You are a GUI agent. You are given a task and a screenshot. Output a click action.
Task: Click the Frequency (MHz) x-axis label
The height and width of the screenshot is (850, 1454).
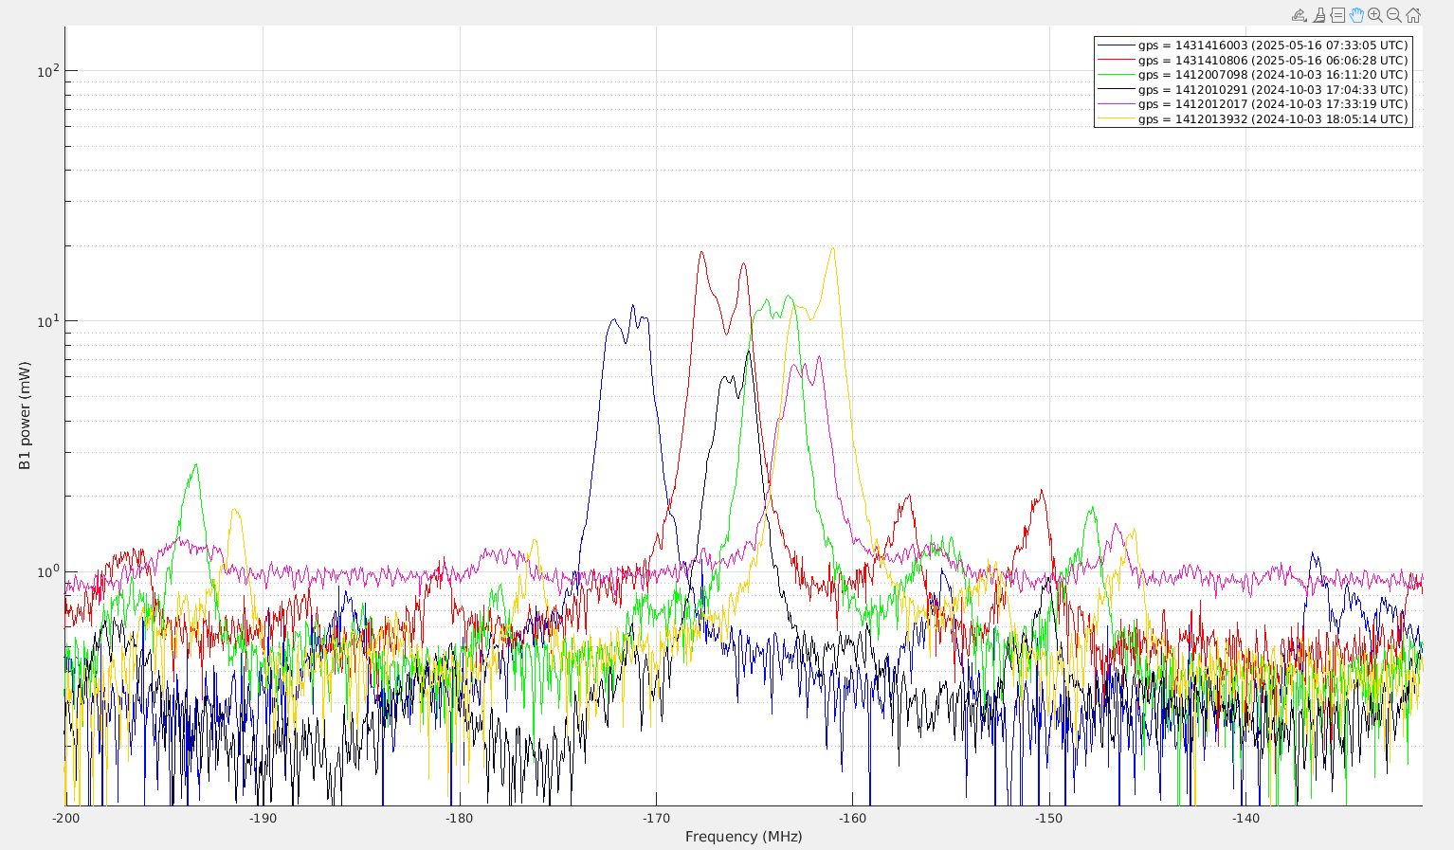coord(743,837)
